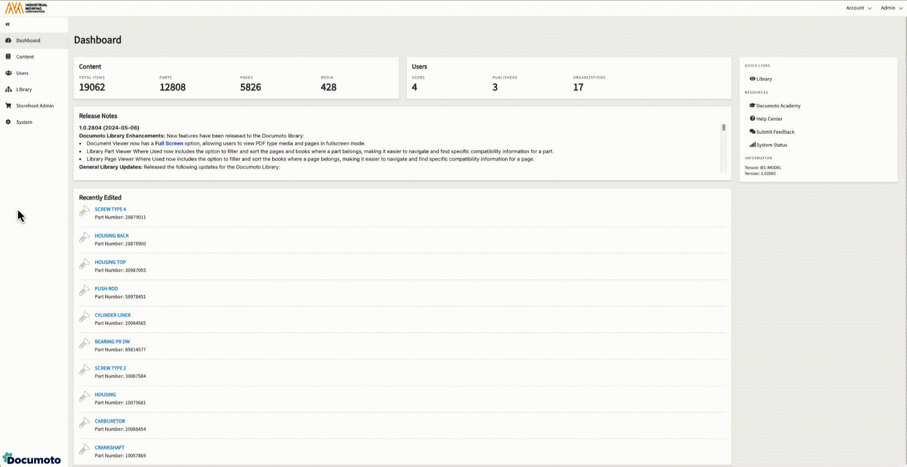Open the Storefront Admin menu item

pos(35,106)
